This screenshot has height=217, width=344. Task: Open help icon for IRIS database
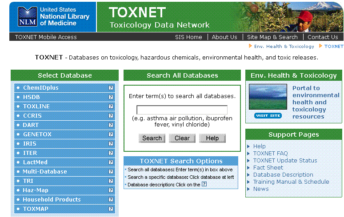(x=111, y=144)
